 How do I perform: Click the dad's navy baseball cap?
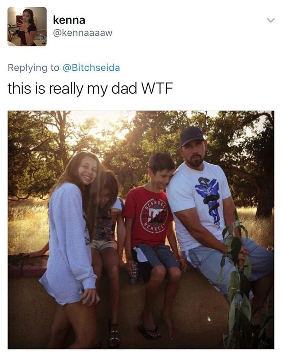[x=192, y=136]
